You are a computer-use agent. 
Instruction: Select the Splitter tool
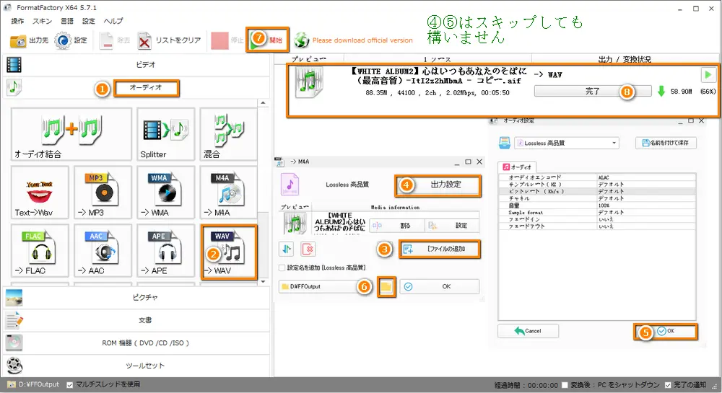[x=166, y=134]
